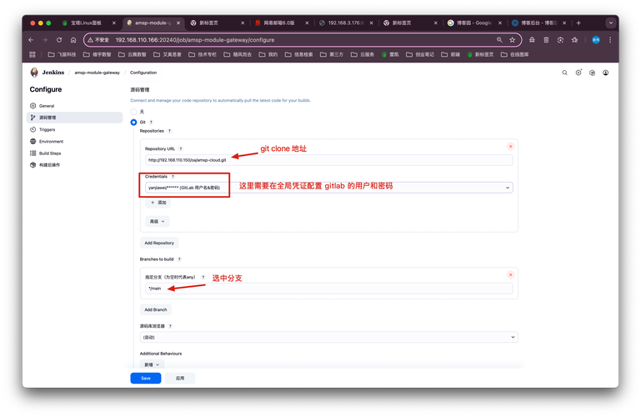The height and width of the screenshot is (417, 641).
Task: Close the amsp-module-gateway browser tab
Action: [178, 23]
